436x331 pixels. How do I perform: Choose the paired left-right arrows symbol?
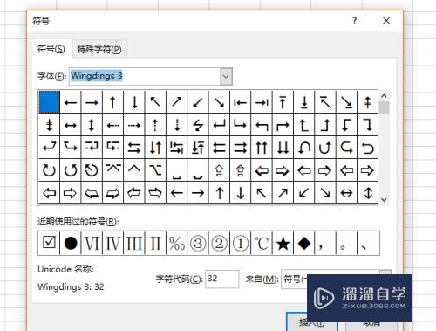(134, 148)
